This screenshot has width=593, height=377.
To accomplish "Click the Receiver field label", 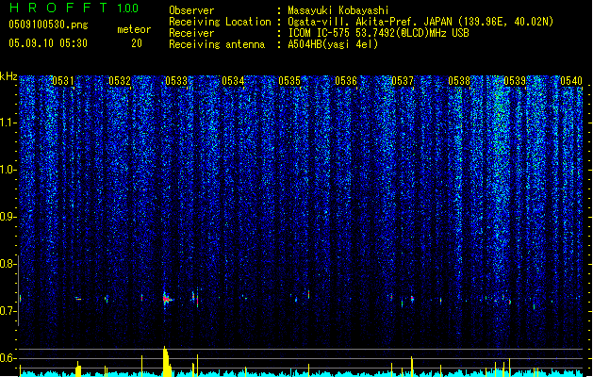I will 191,33.
